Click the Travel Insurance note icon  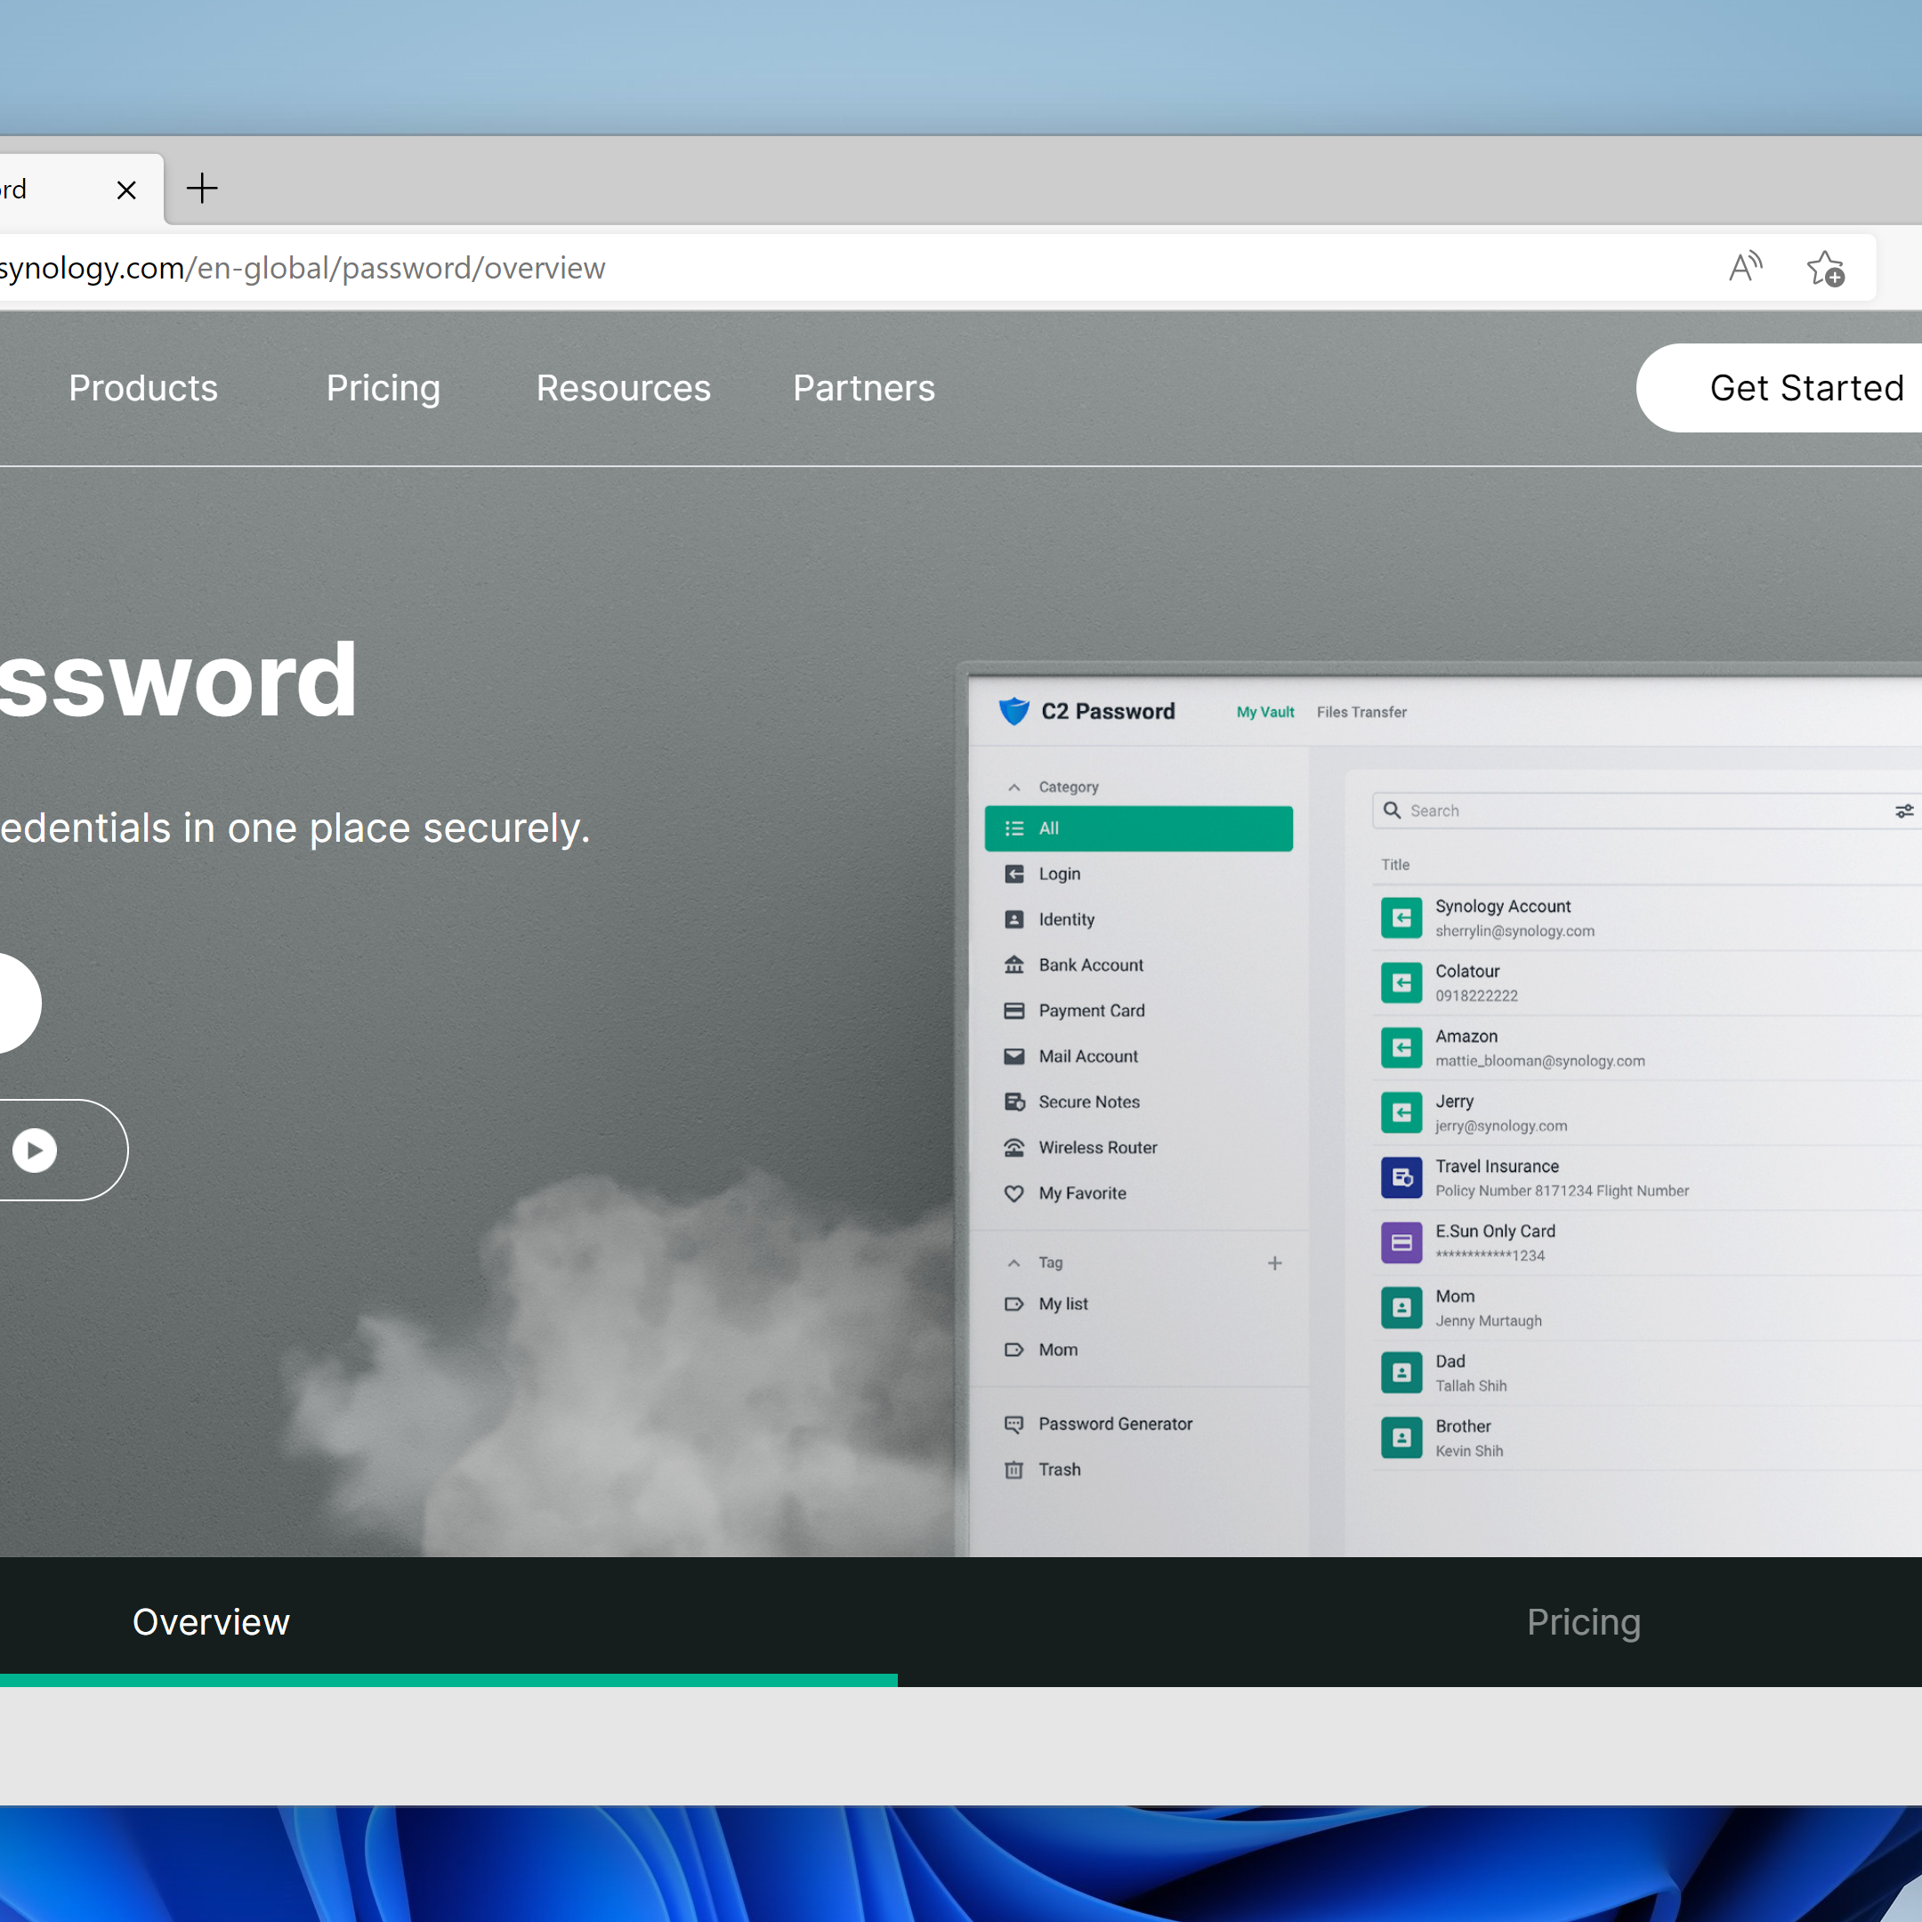point(1401,1177)
